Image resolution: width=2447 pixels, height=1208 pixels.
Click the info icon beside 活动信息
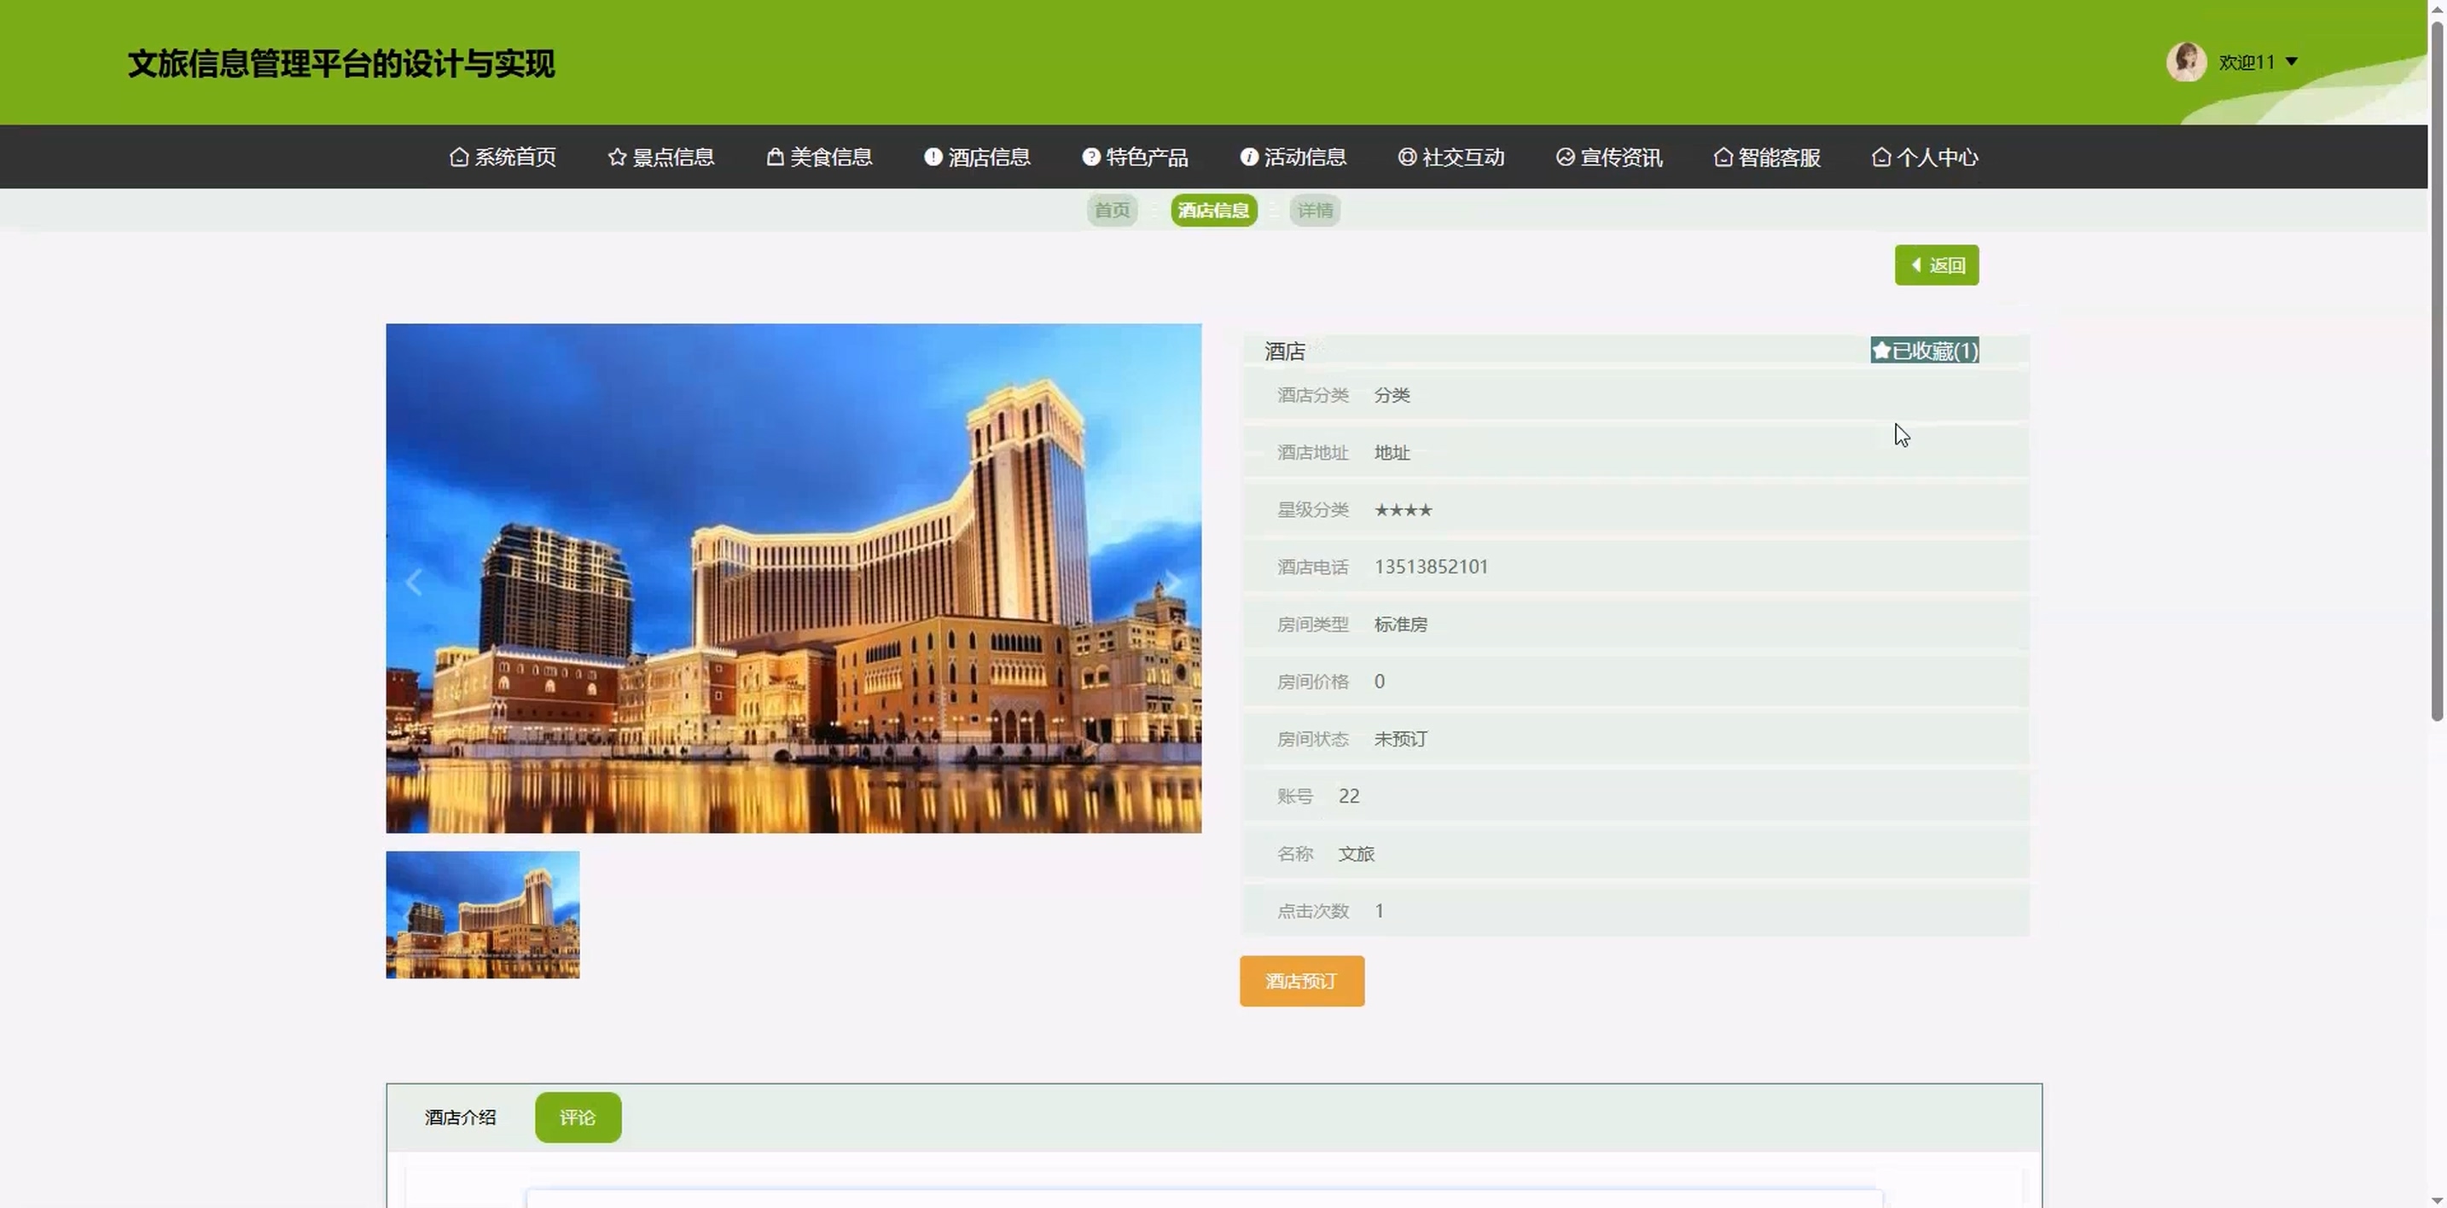[x=1249, y=157]
